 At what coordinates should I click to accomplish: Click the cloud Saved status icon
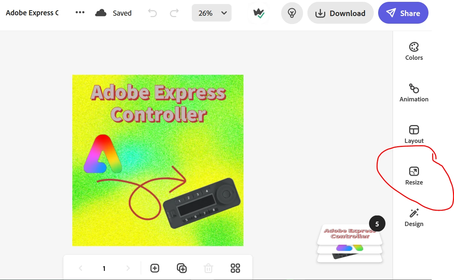(101, 13)
